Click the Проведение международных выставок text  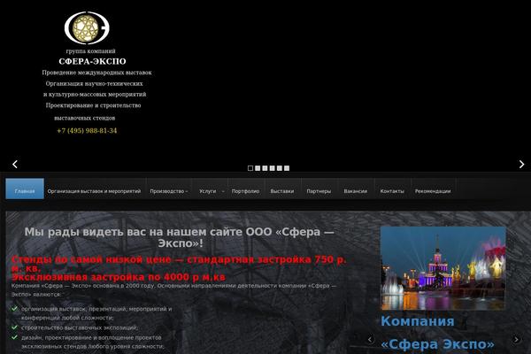point(96,73)
